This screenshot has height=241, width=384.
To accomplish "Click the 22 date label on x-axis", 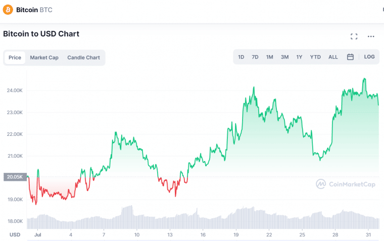I will click(269, 234).
